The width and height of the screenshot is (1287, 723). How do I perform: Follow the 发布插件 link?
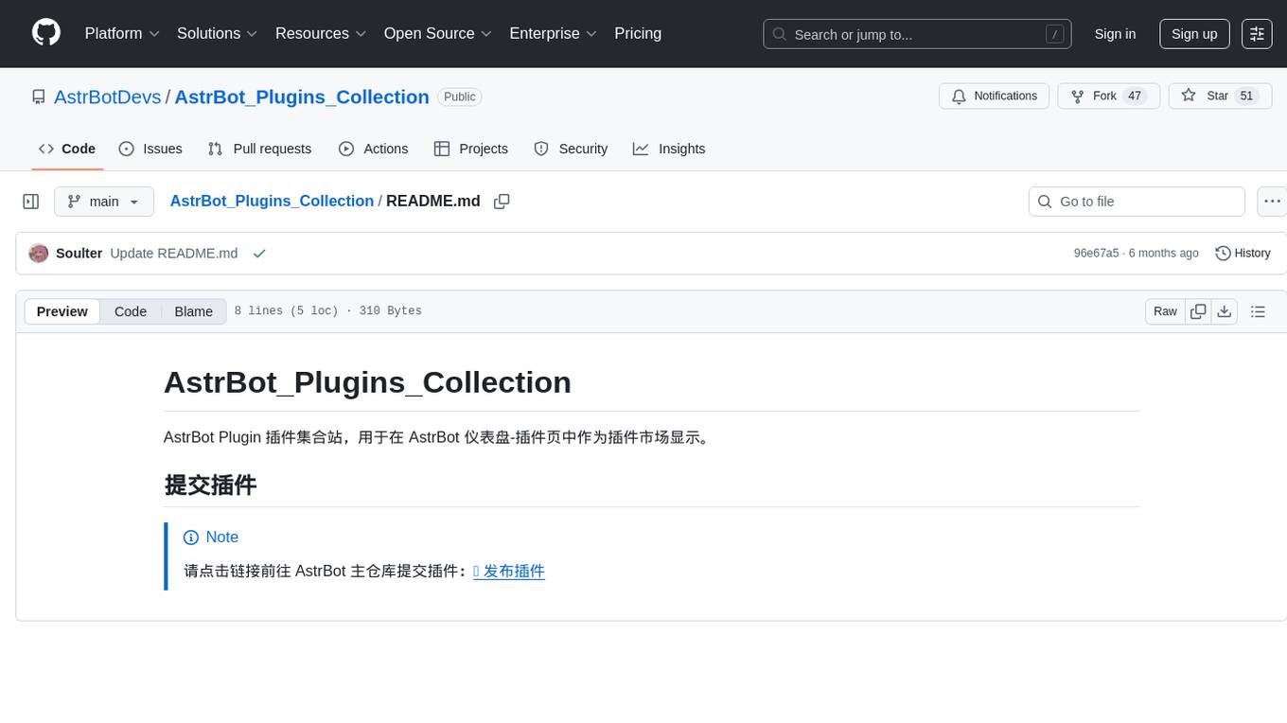[509, 571]
